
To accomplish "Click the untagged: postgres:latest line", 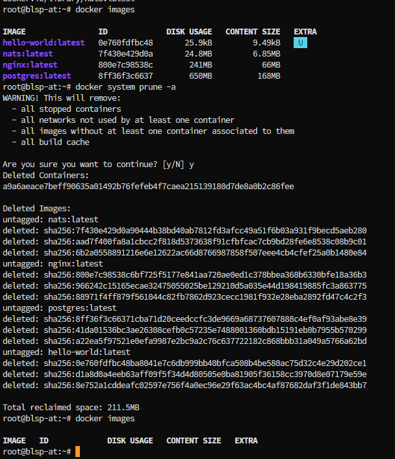I will click(x=59, y=308).
